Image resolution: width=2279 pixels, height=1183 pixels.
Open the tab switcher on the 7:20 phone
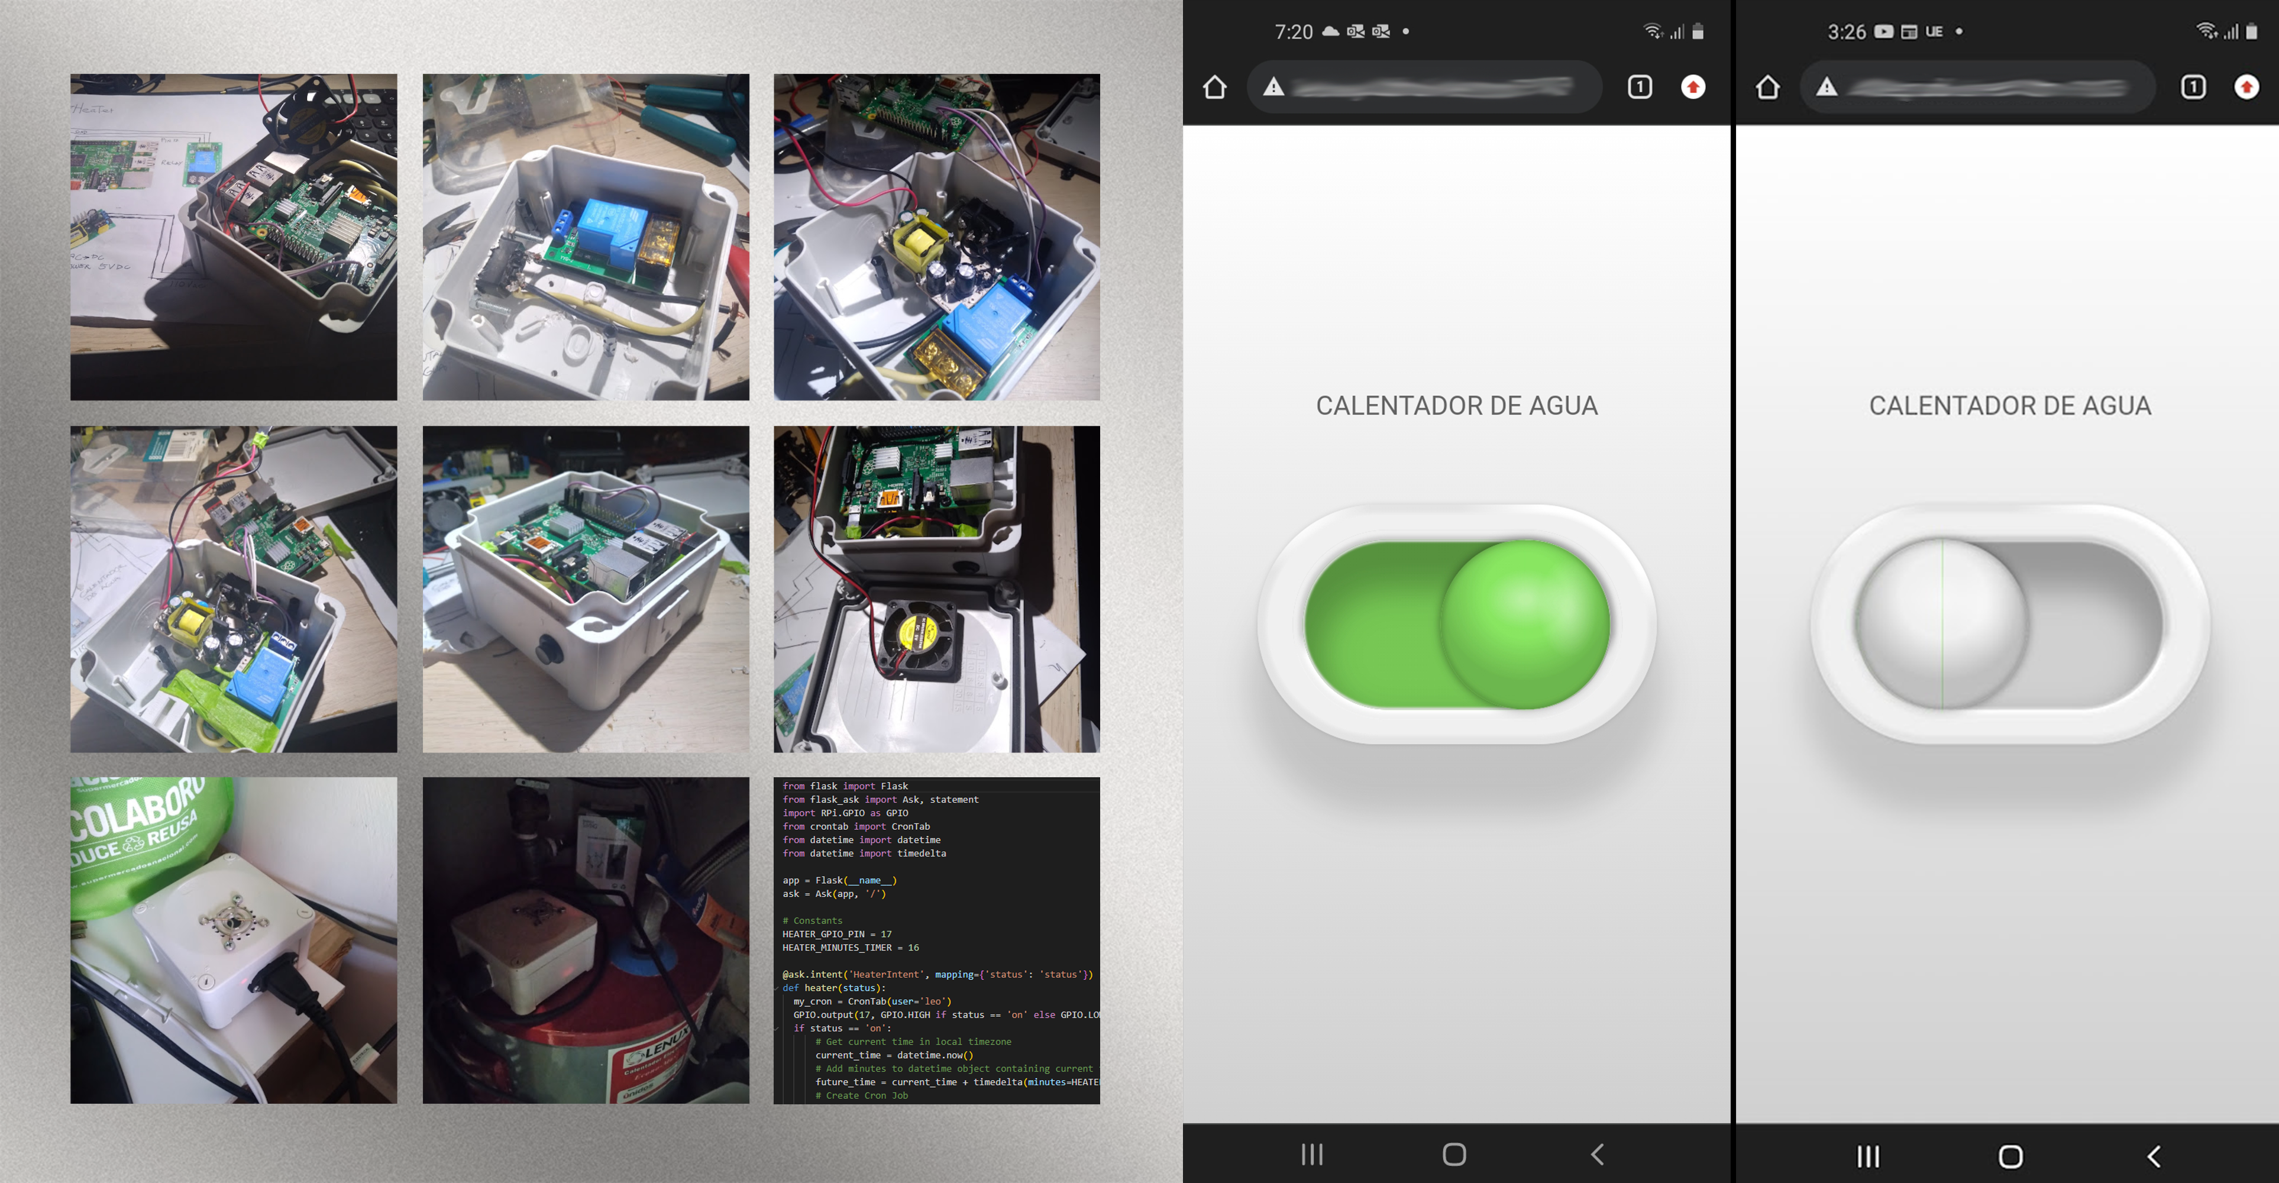[1640, 87]
